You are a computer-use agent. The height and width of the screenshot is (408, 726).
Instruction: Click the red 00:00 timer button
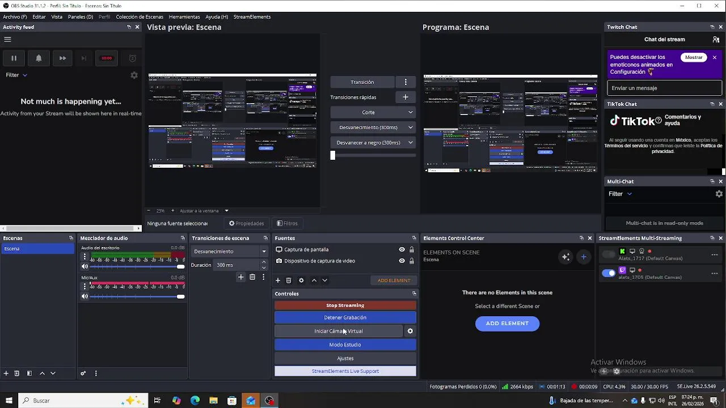(107, 58)
